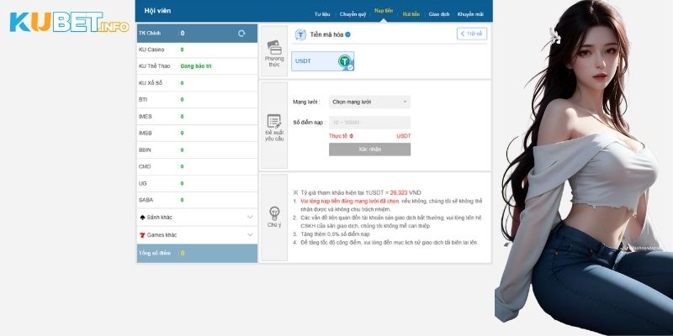Click the Trở về back button

coord(471,34)
